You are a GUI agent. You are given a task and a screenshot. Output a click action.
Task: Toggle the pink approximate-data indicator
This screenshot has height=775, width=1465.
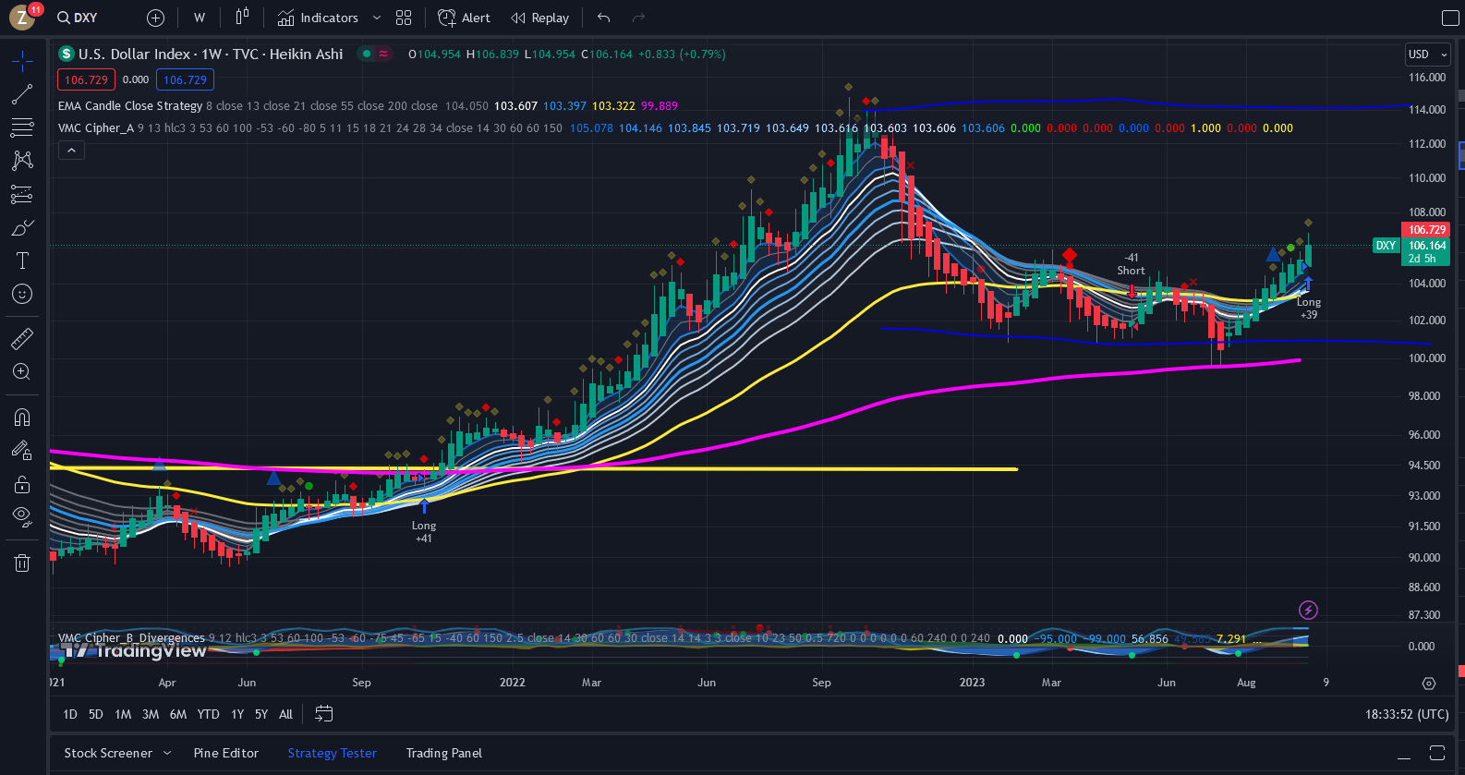(x=383, y=54)
